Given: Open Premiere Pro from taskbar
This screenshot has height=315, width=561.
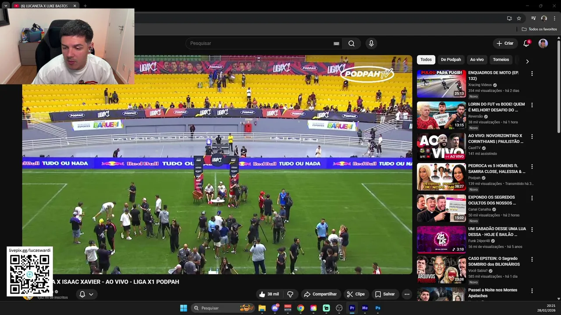Looking at the screenshot, I should coord(352,308).
